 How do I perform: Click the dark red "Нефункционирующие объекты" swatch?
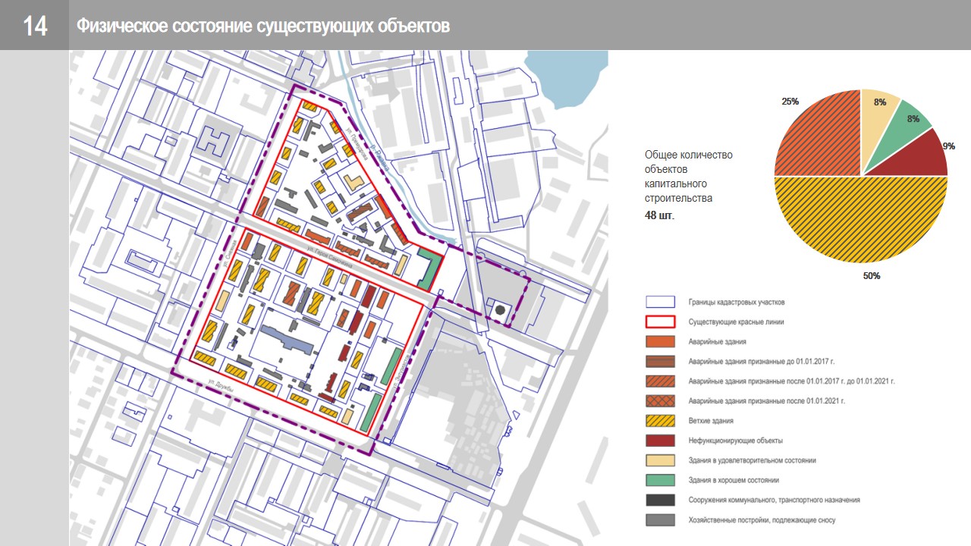(x=660, y=440)
